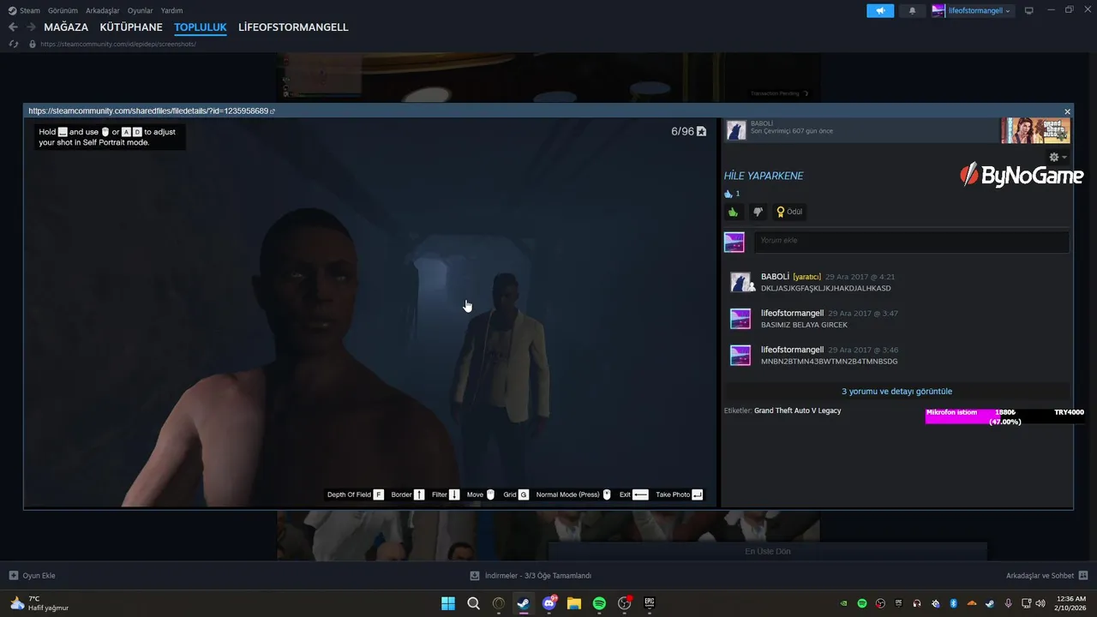Image resolution: width=1097 pixels, height=617 pixels.
Task: Click the main GTA screenshot image
Action: 370,313
